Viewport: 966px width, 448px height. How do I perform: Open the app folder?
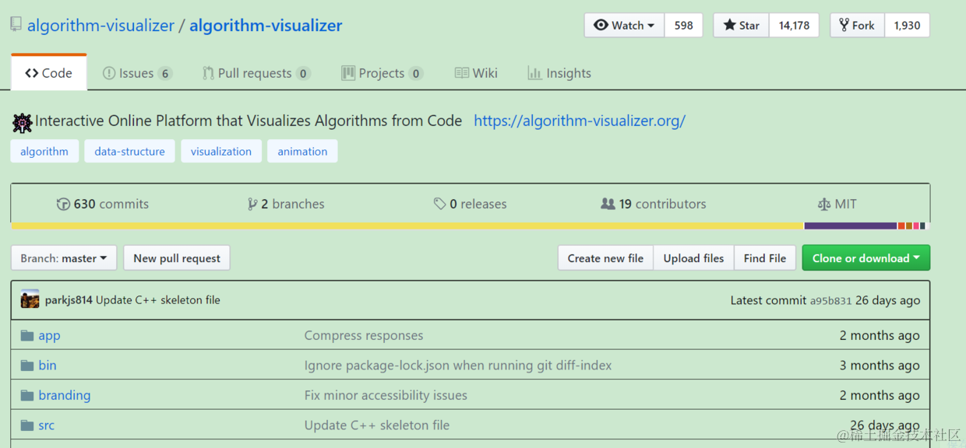click(49, 336)
